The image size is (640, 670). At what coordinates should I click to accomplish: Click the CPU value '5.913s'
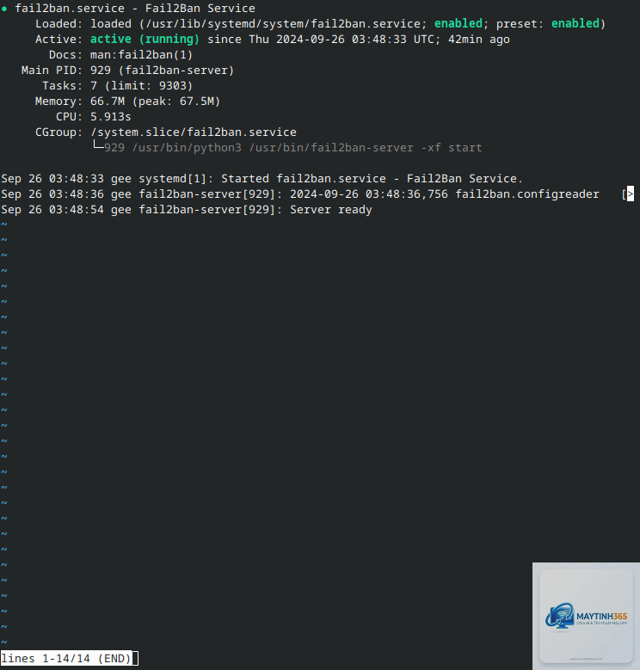pyautogui.click(x=111, y=117)
